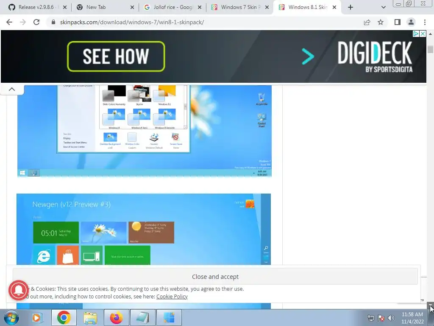Screen dimensions: 434x326
Task: Launch Firefox from the taskbar
Action: point(117,318)
